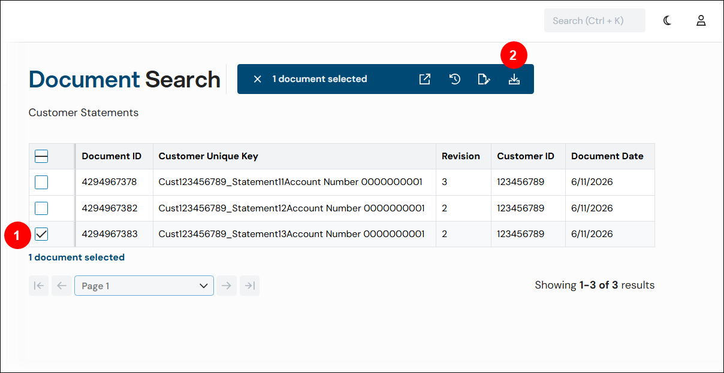Viewport: 724px width, 373px height.
Task: Go to the next page arrow
Action: [x=227, y=286]
